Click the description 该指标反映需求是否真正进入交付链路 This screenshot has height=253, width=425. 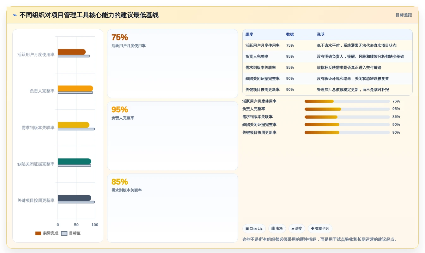click(x=349, y=68)
